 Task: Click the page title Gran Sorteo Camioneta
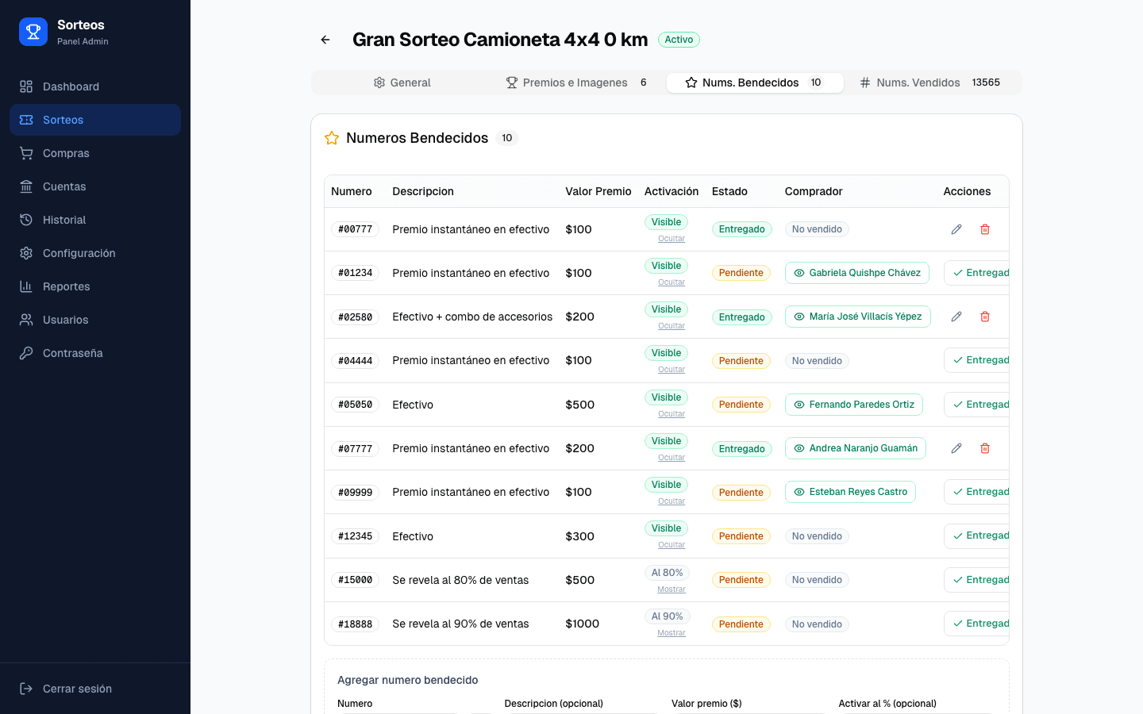(x=500, y=40)
